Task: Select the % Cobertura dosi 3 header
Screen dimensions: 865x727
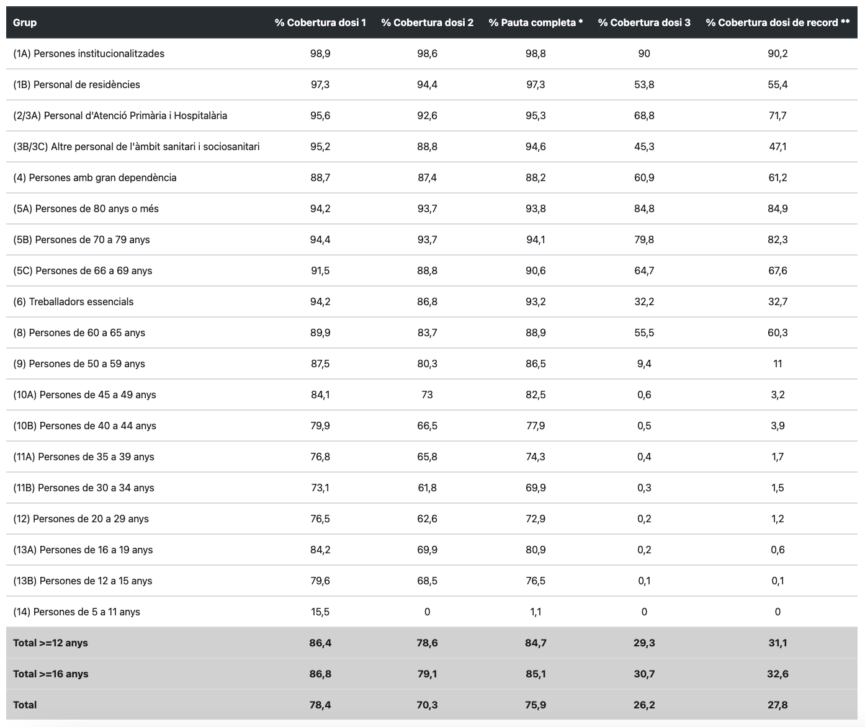Action: pos(644,22)
